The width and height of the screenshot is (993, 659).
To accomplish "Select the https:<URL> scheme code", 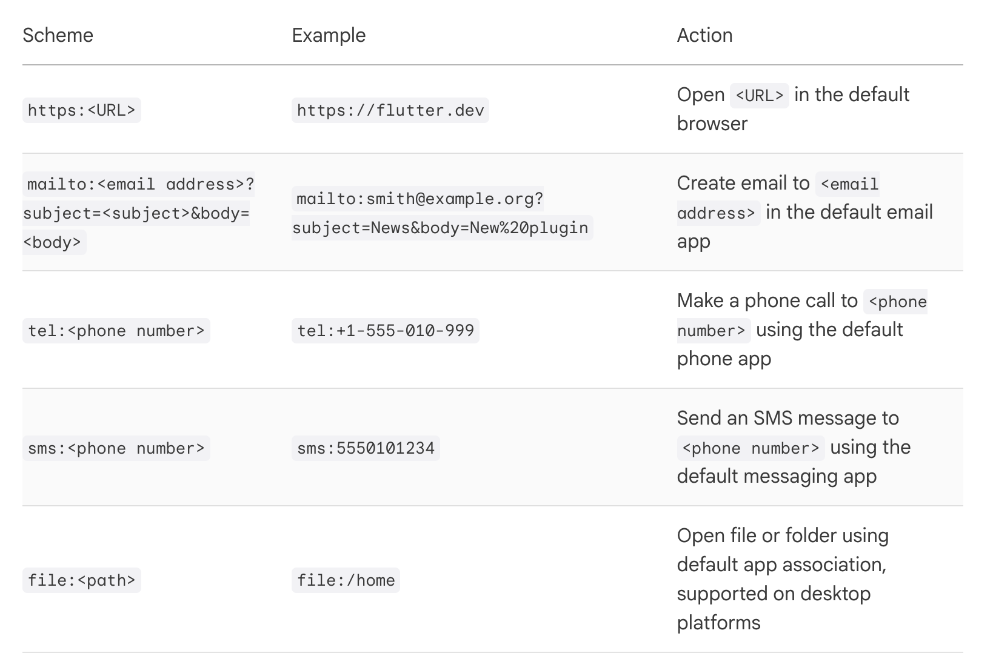I will [x=82, y=110].
